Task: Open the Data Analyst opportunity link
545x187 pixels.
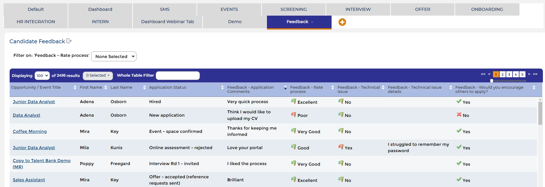Action: [x=26, y=115]
